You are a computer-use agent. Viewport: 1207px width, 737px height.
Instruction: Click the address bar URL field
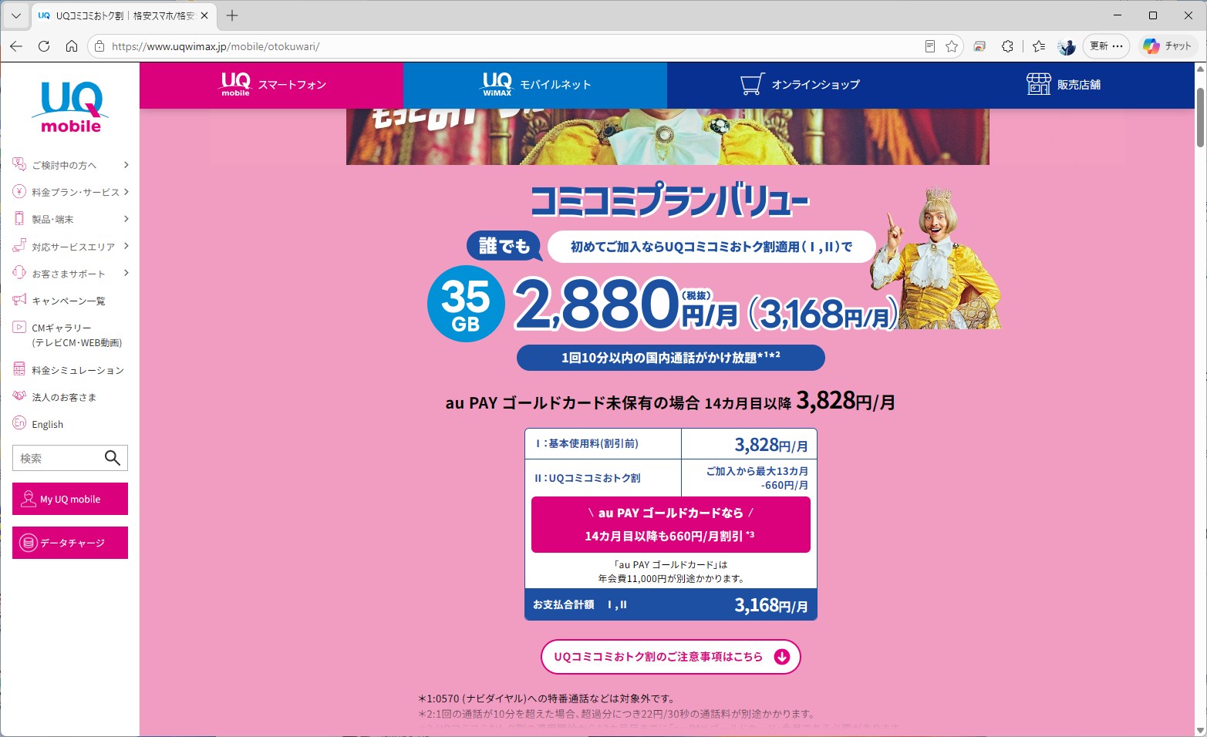509,46
